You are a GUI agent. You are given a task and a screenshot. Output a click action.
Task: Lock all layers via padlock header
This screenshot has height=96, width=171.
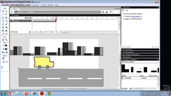coord(28,18)
